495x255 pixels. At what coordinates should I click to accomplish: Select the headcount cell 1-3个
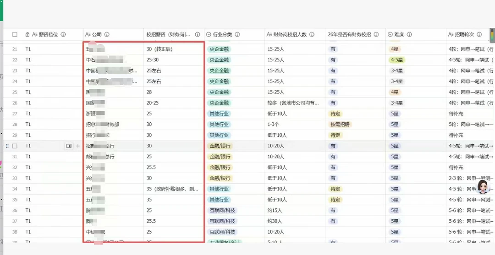pyautogui.click(x=295, y=124)
